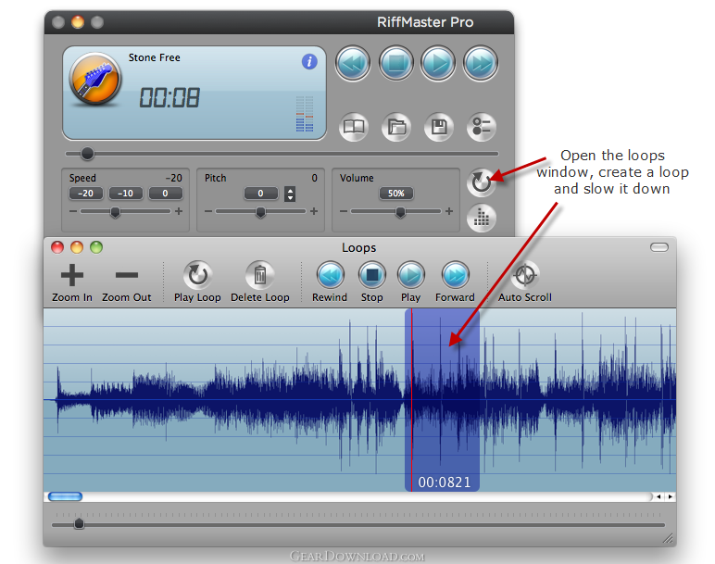Close the Loops window with red button
715x564 pixels.
click(x=57, y=247)
